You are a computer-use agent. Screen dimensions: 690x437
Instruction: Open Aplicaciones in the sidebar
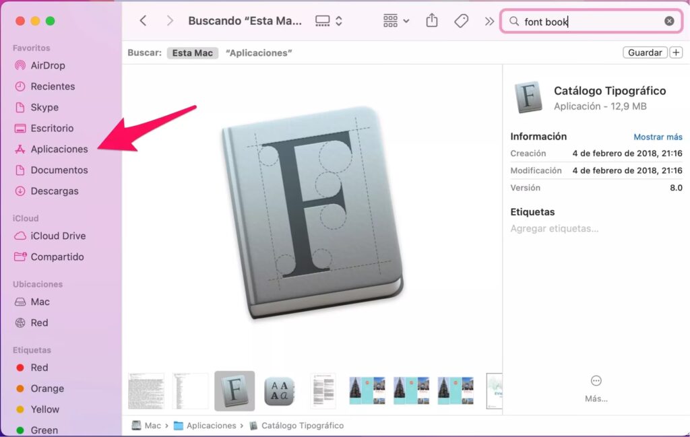59,149
